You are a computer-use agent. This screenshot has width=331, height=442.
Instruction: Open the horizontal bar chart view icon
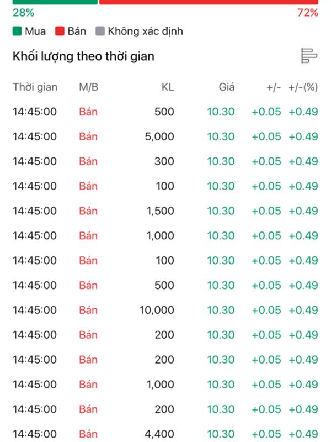pos(309,56)
